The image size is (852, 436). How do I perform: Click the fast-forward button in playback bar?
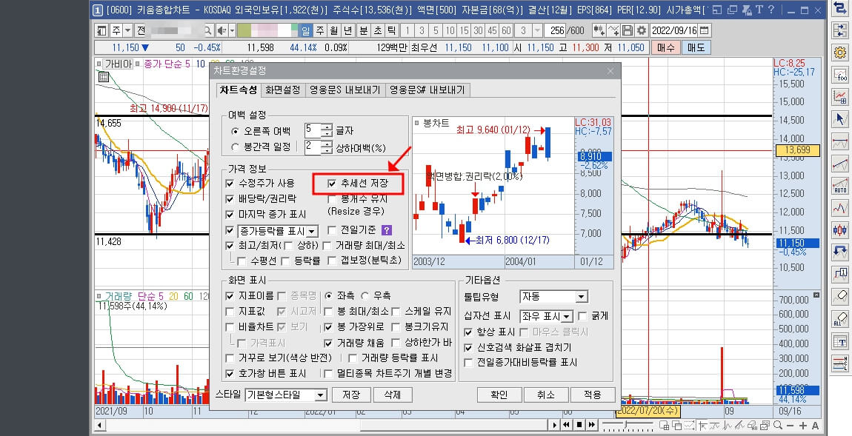(592, 425)
